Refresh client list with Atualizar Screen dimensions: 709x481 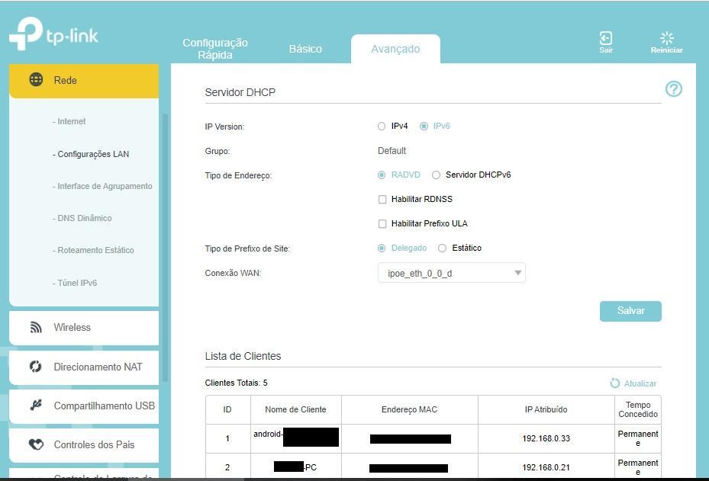tap(633, 383)
